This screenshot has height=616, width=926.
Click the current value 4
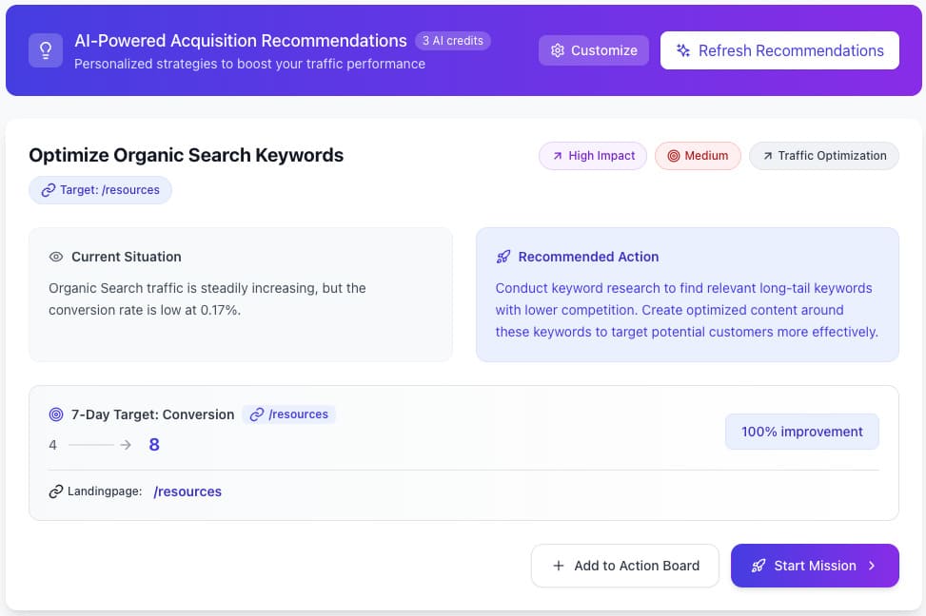click(52, 445)
